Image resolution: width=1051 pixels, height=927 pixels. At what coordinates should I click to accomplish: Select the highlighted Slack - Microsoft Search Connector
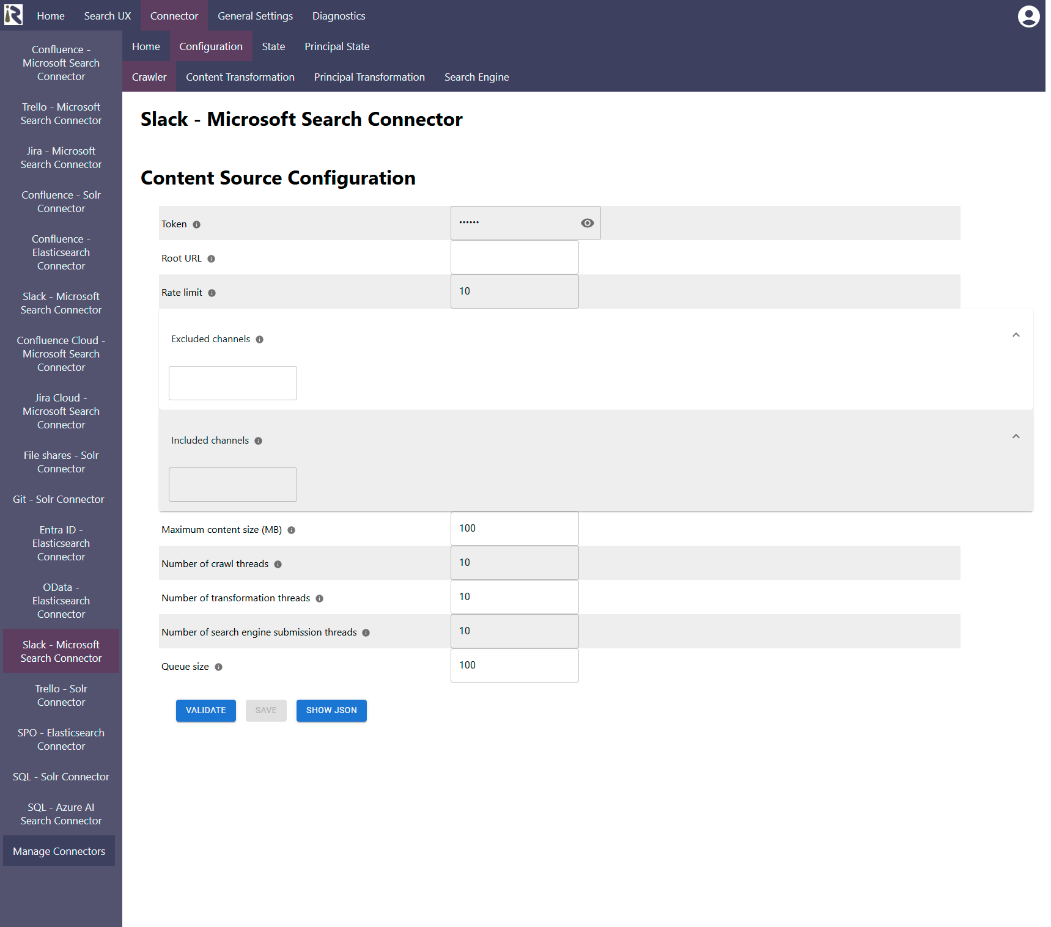(61, 651)
